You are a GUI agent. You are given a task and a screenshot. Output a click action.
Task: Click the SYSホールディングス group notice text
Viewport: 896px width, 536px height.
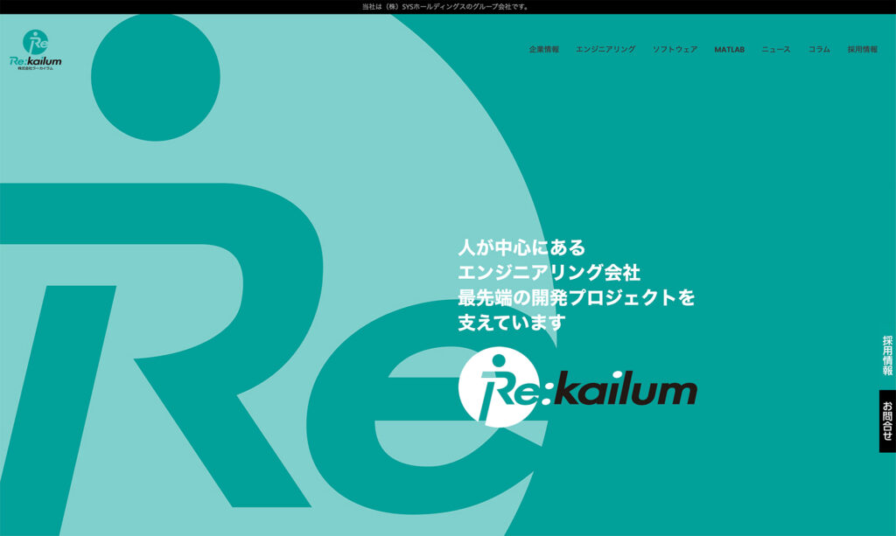(x=446, y=7)
